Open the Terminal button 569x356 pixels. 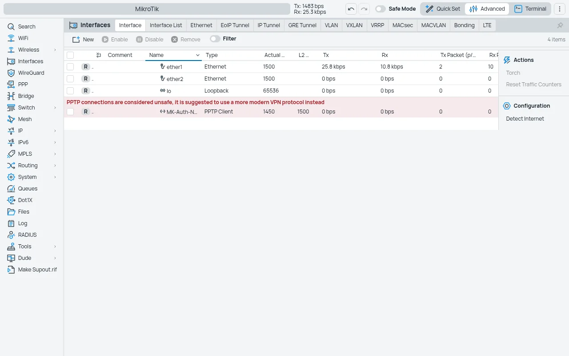pos(530,9)
